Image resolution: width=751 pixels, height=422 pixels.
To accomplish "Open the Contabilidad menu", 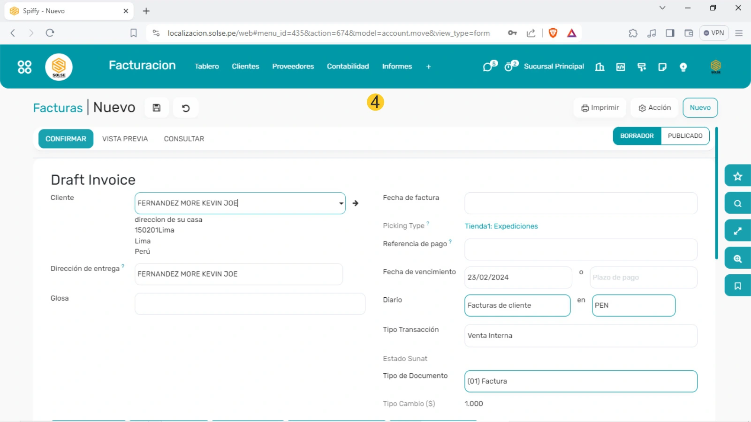I will [348, 67].
